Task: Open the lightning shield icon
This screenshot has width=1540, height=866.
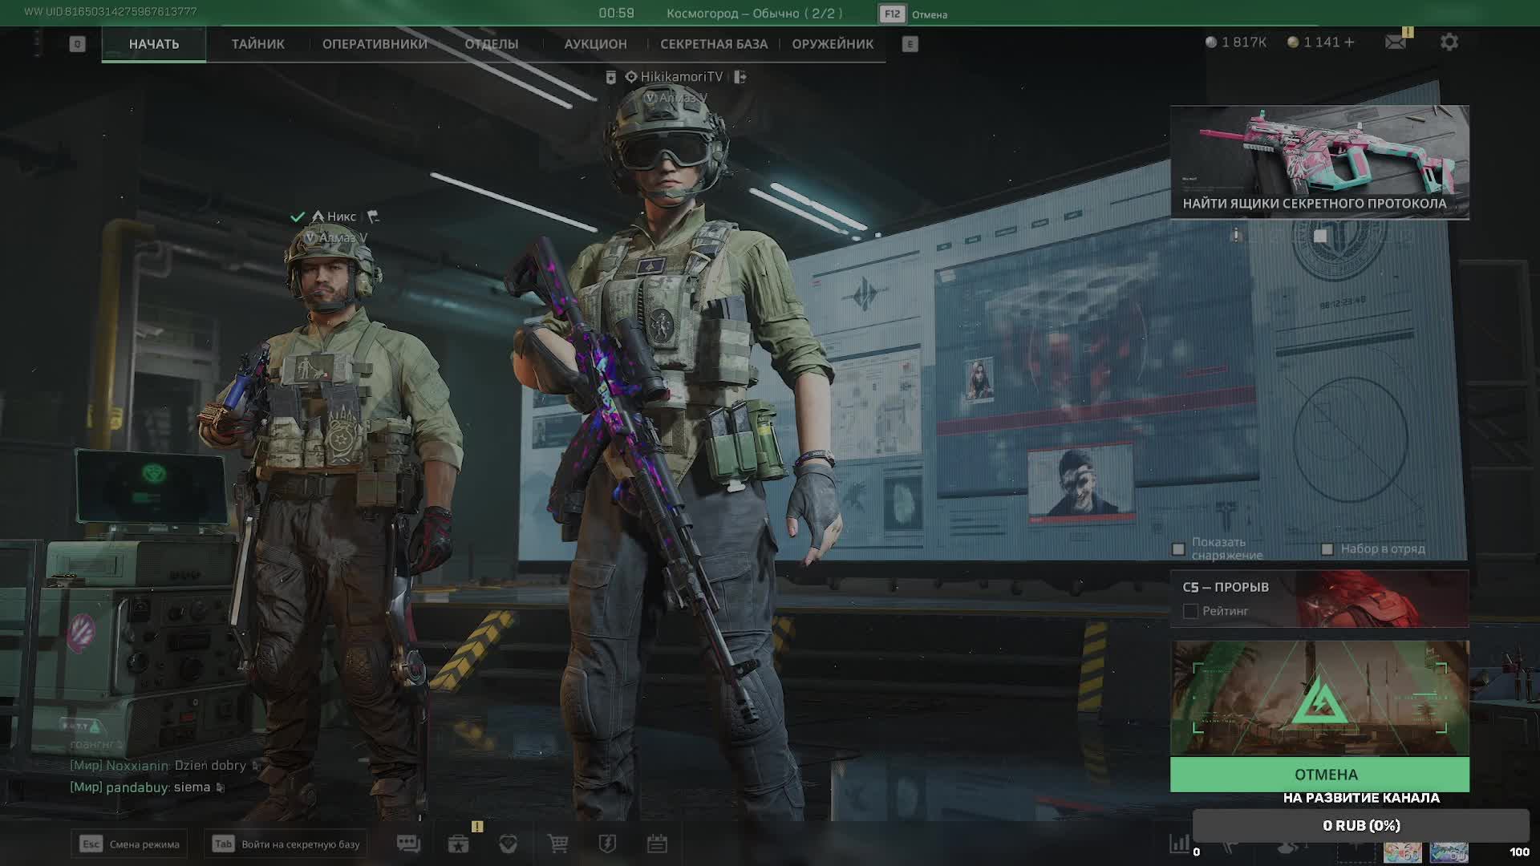Action: [x=607, y=844]
